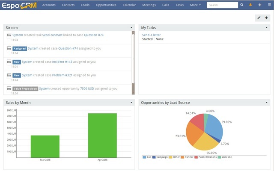Open Sales by Month dashlet dropdown
274x171 pixels.
[x=131, y=103]
